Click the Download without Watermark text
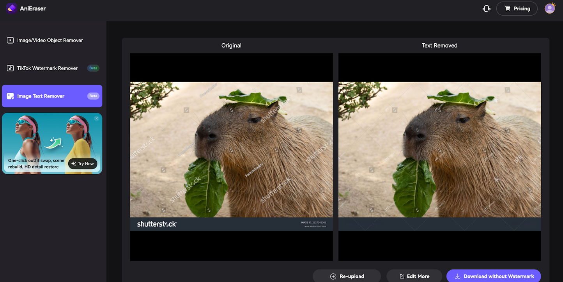Image resolution: width=563 pixels, height=282 pixels. [x=499, y=276]
